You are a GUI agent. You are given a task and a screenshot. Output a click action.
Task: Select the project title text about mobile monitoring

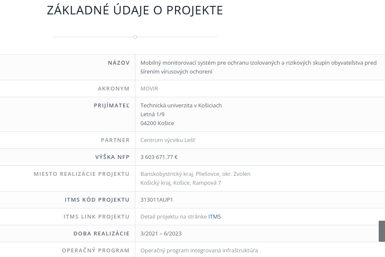tap(258, 67)
